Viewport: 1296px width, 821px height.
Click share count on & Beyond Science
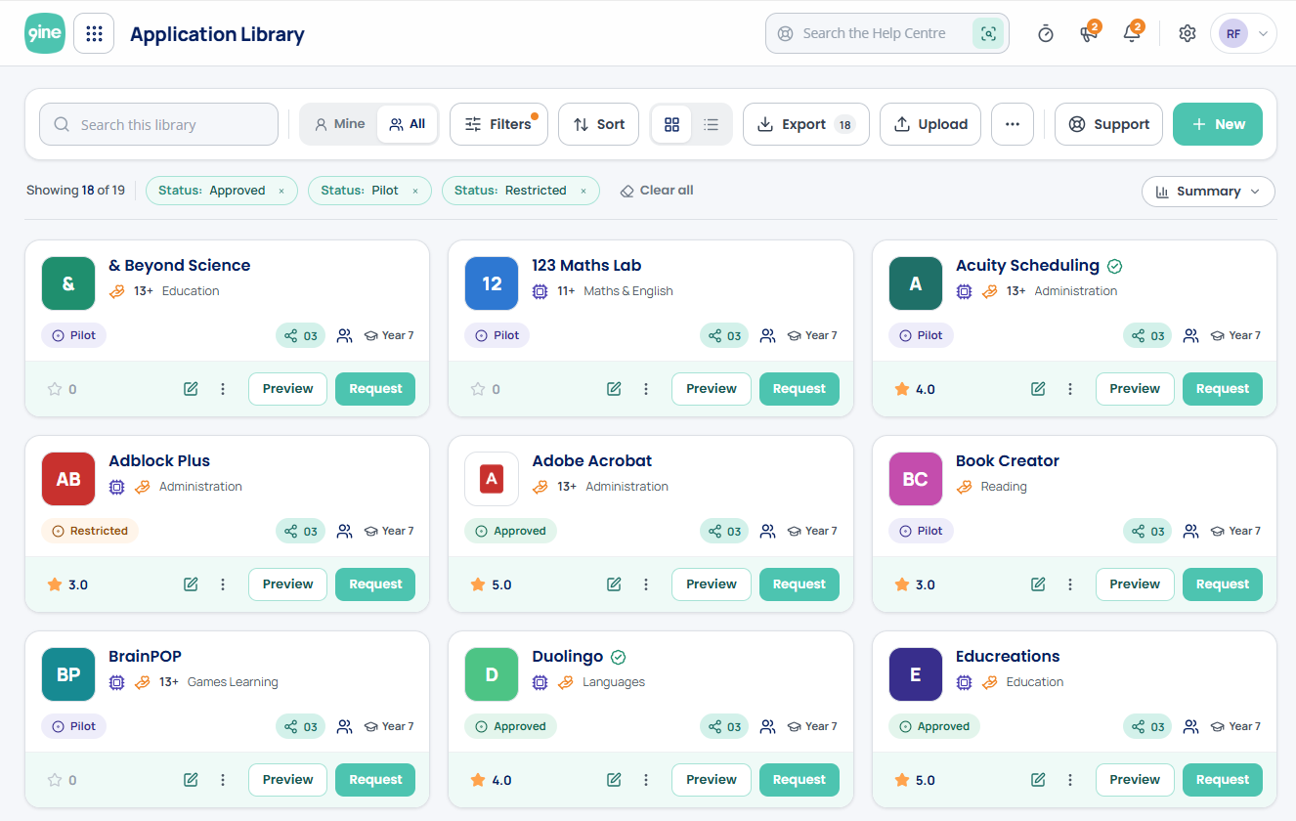click(301, 335)
